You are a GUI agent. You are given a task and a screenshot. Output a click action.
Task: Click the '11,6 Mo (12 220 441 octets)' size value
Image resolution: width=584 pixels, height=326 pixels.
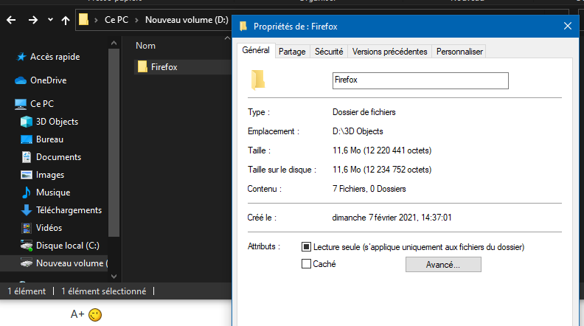click(382, 150)
